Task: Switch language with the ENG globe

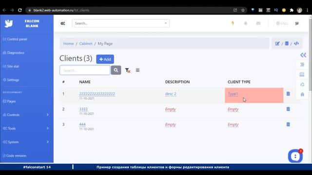Action: pos(282,23)
